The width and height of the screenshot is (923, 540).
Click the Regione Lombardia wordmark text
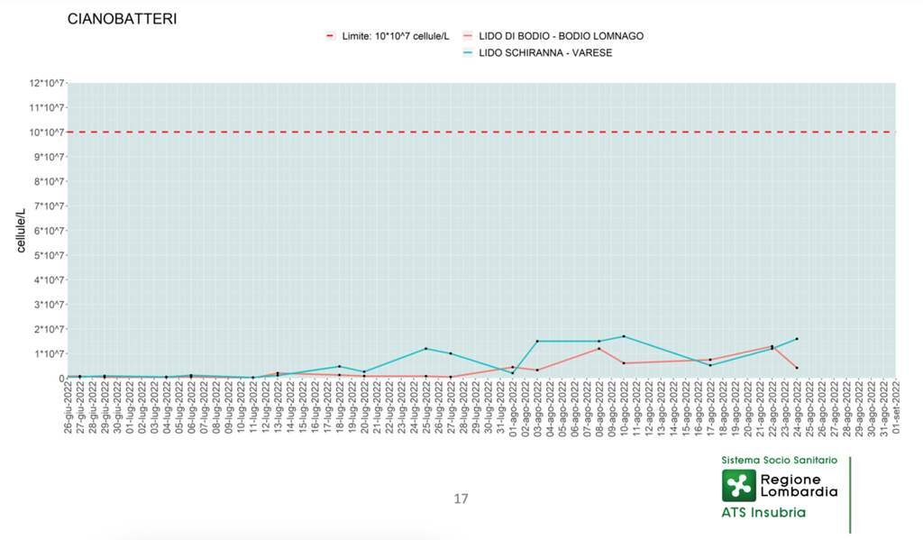(799, 485)
